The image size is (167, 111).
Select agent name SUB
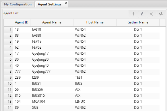pos(35,108)
